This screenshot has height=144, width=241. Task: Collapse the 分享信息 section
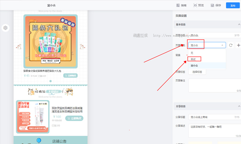click(x=239, y=106)
